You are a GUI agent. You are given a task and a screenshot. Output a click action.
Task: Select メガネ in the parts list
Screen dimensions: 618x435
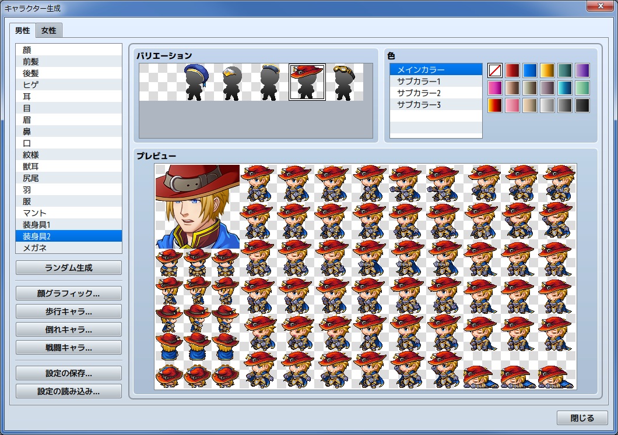coord(69,247)
